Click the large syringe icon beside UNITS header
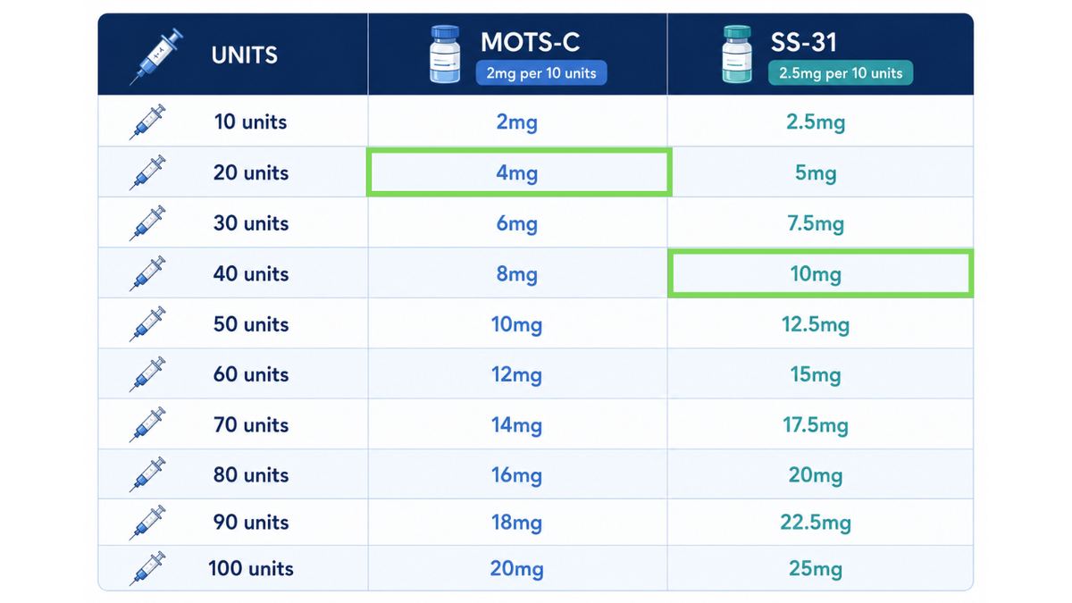This screenshot has height=603, width=1072. point(156,55)
